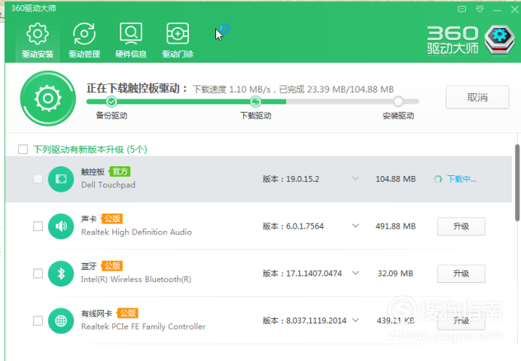Open the title bar dropdown menu icon
This screenshot has width=521, height=361.
pos(480,9)
